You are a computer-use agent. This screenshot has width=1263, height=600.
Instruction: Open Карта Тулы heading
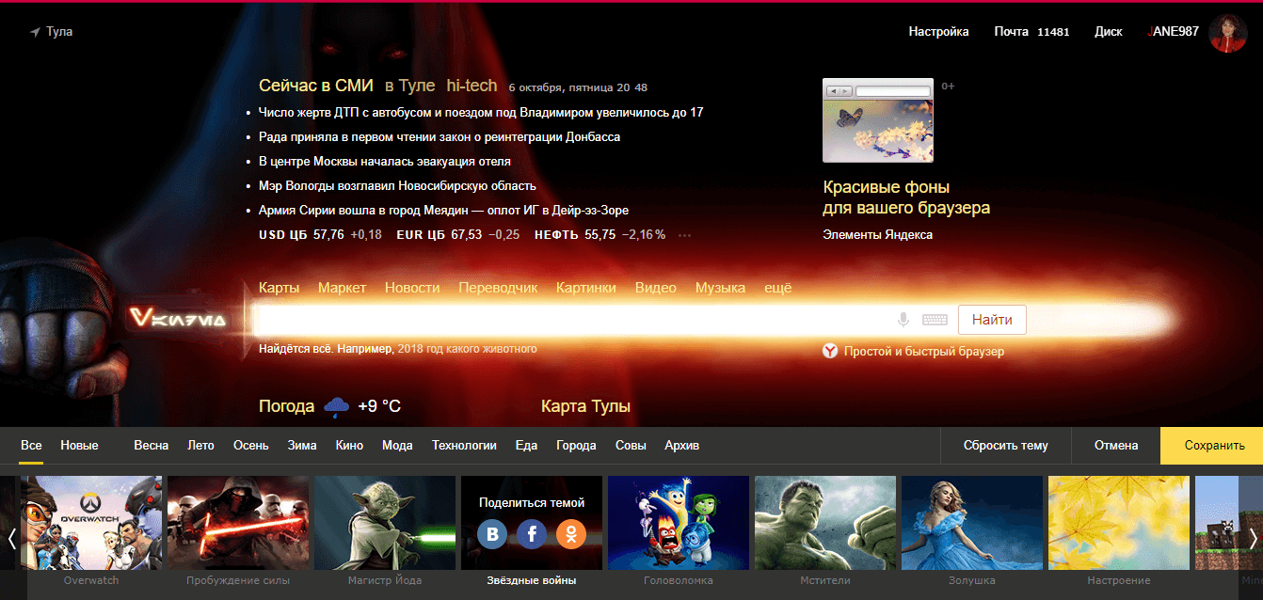pos(585,406)
